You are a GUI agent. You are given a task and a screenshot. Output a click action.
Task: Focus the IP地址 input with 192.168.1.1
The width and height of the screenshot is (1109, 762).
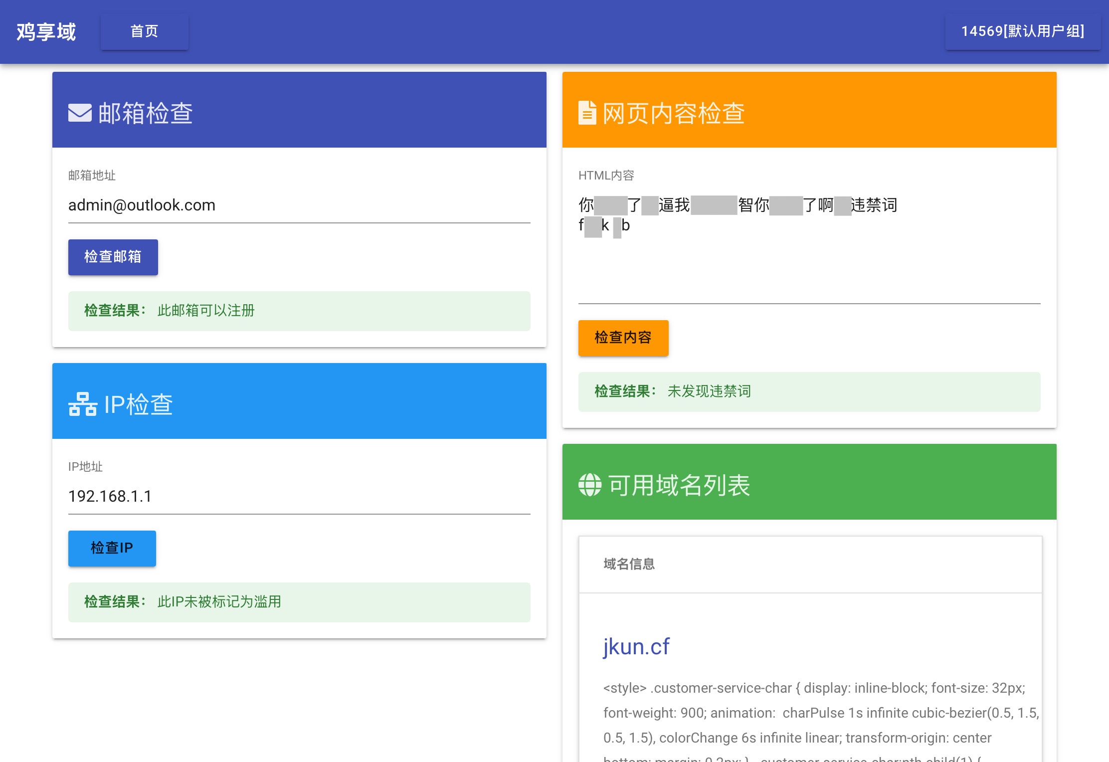pos(299,497)
